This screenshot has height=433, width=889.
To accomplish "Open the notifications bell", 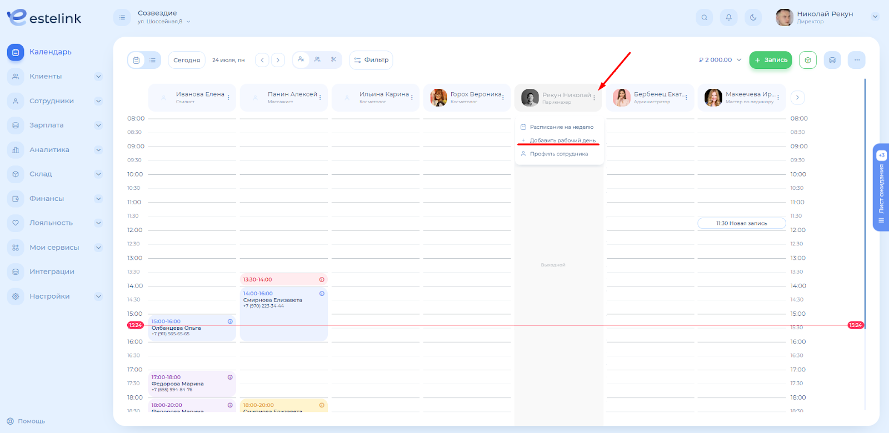I will [728, 17].
